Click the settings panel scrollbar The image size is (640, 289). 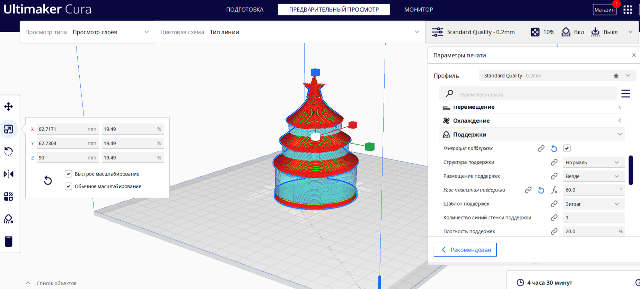[631, 170]
